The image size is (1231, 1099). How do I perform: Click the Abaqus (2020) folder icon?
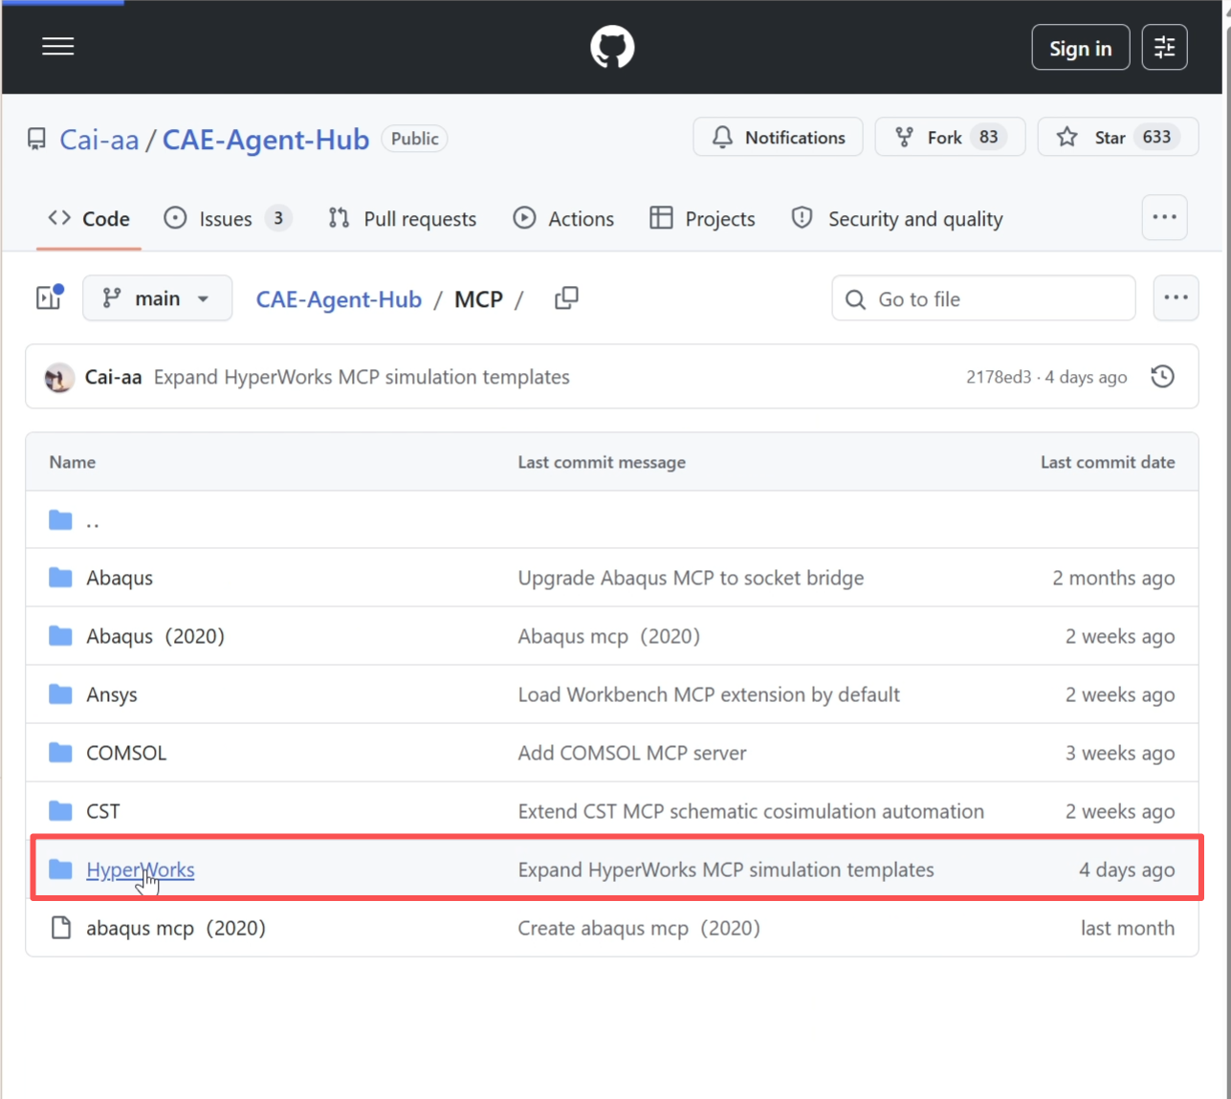coord(61,636)
